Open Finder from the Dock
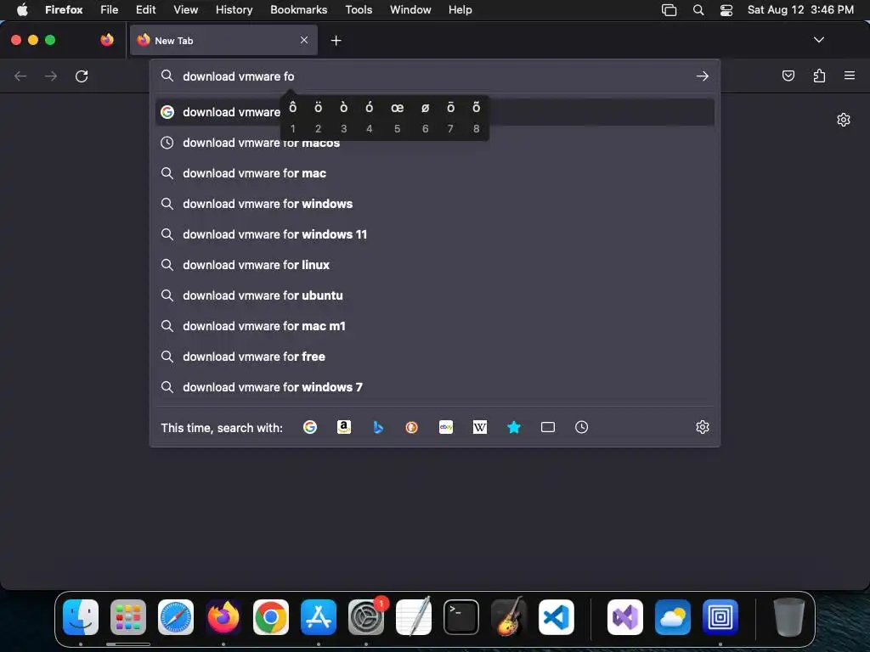 [81, 617]
